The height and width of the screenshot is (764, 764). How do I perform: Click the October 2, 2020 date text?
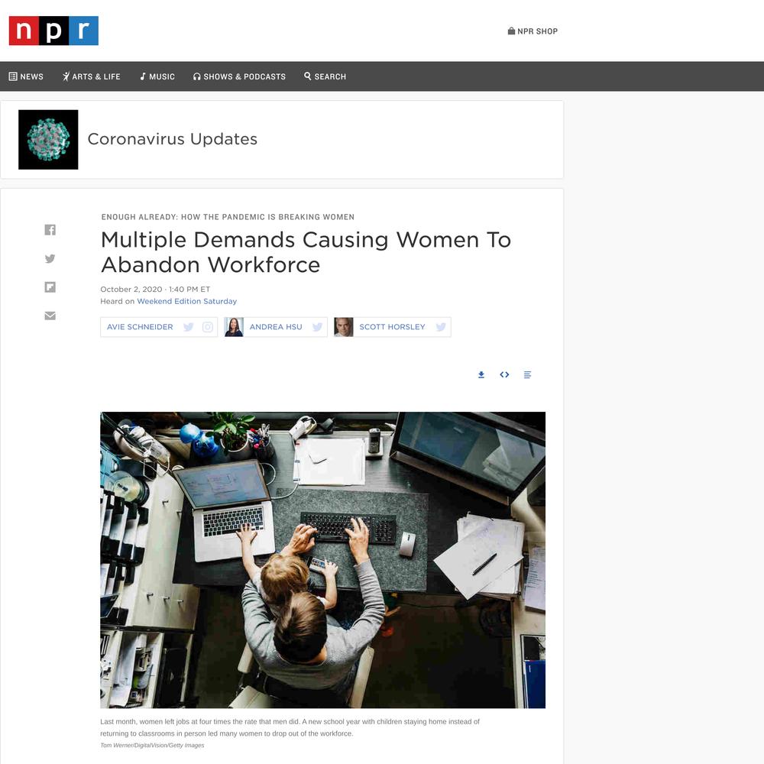pyautogui.click(x=131, y=289)
